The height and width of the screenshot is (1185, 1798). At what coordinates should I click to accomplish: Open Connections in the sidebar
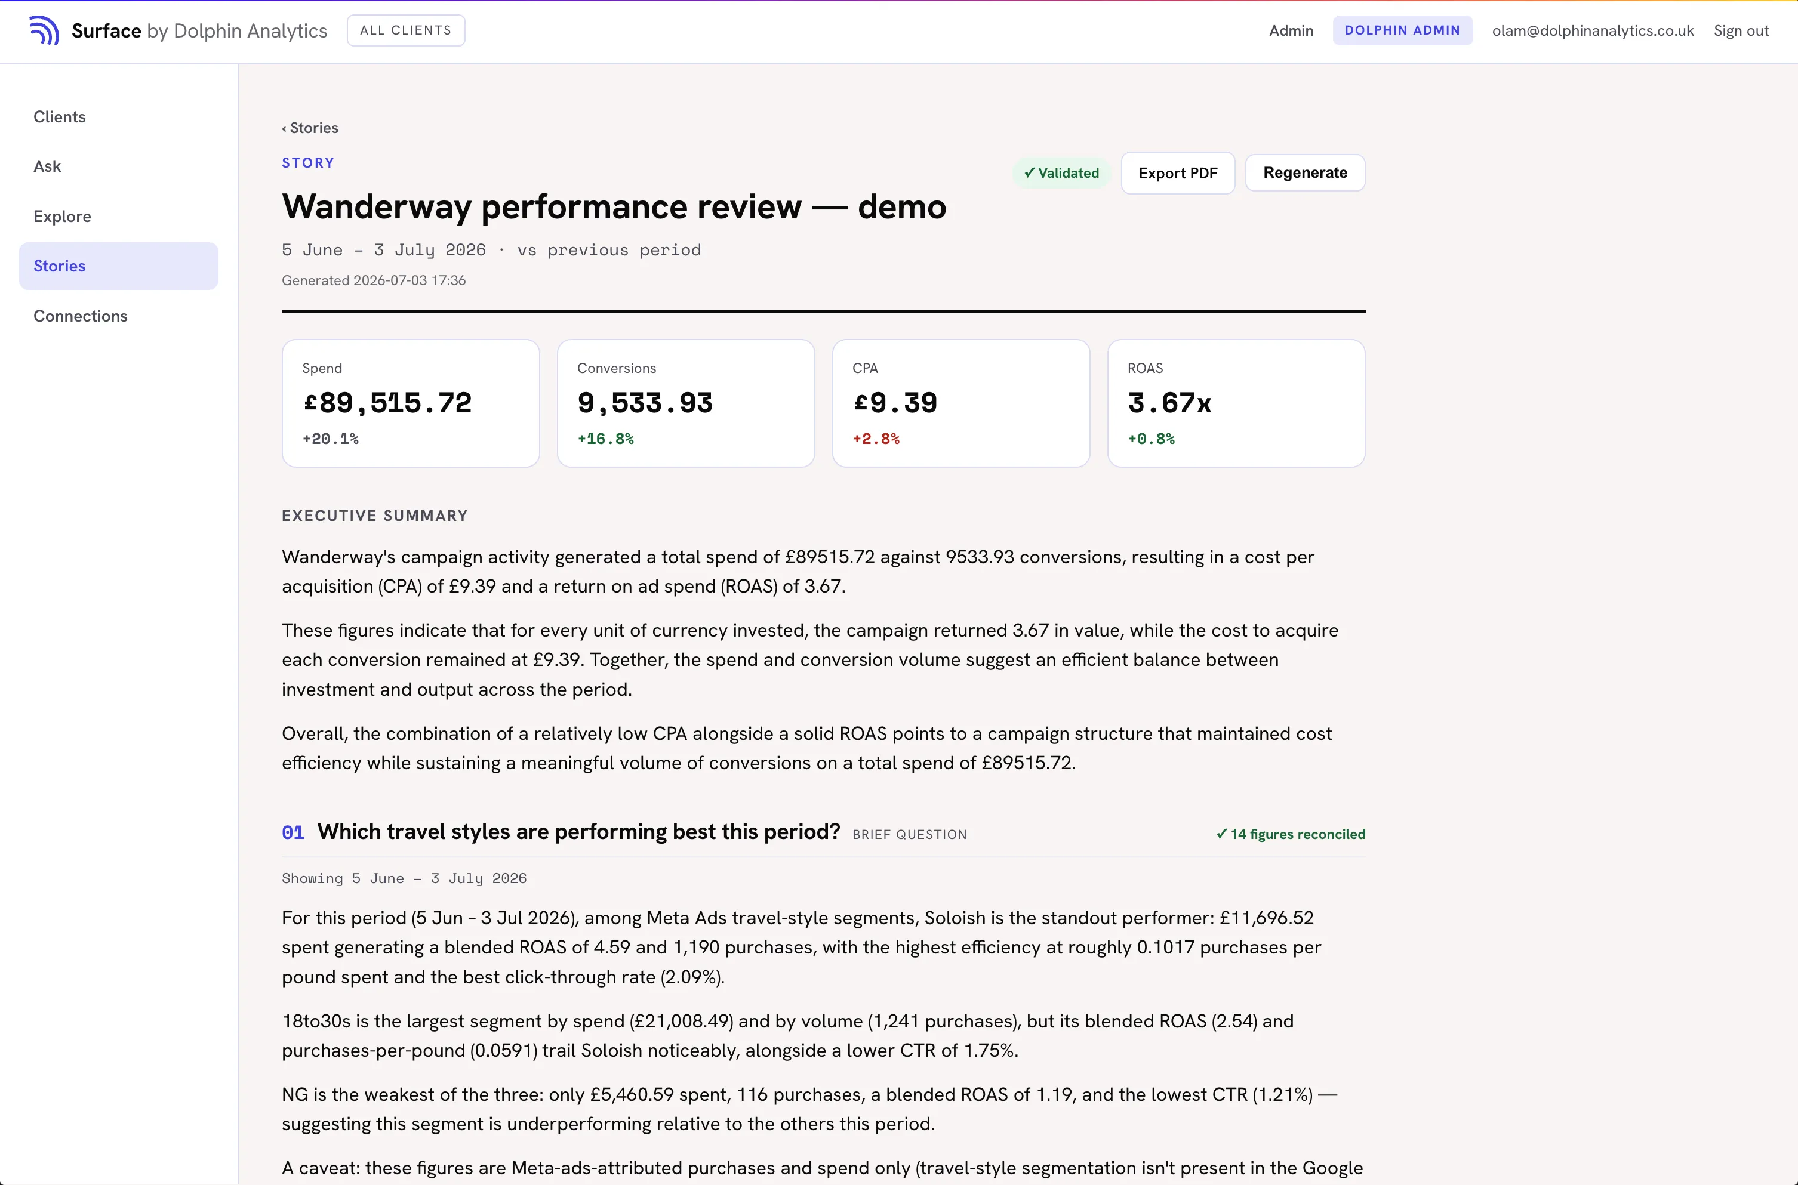coord(119,316)
